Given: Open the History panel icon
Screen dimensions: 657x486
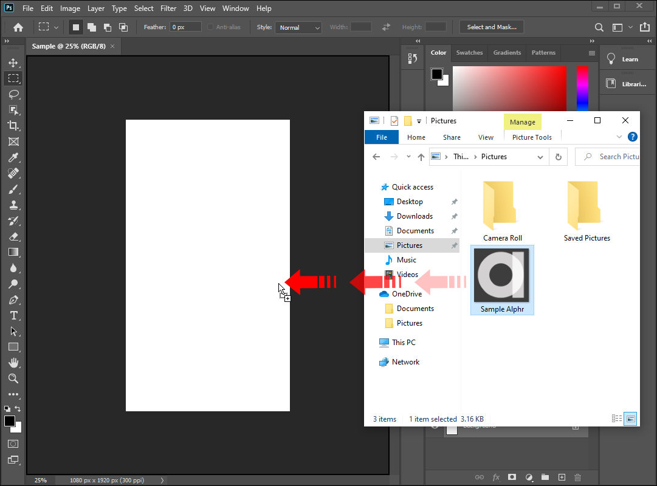Looking at the screenshot, I should pos(412,59).
